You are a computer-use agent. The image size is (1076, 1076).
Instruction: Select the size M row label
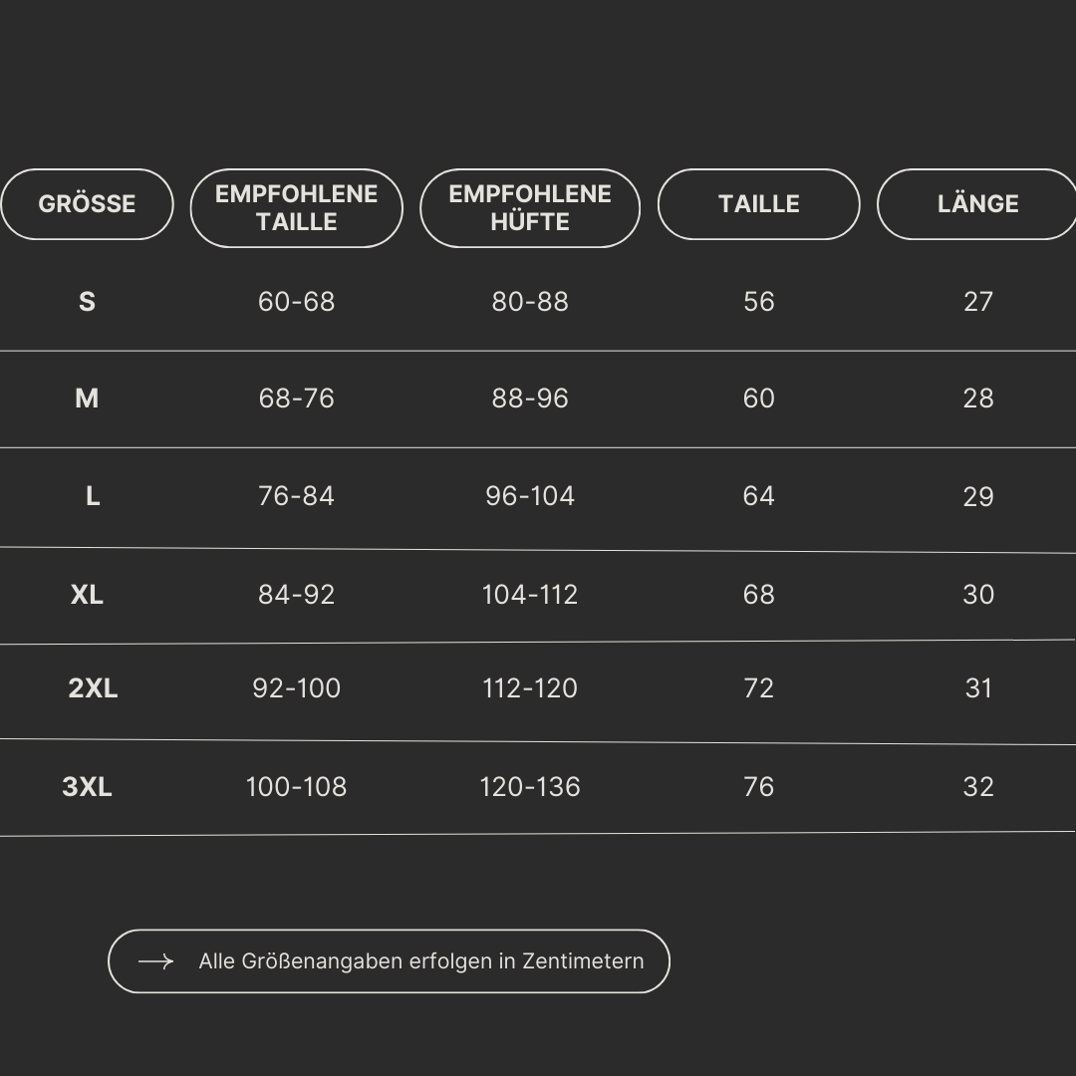[x=87, y=399]
